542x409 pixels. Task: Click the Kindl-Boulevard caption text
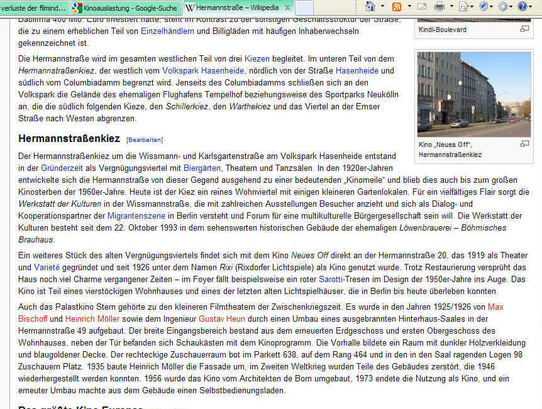coord(443,30)
